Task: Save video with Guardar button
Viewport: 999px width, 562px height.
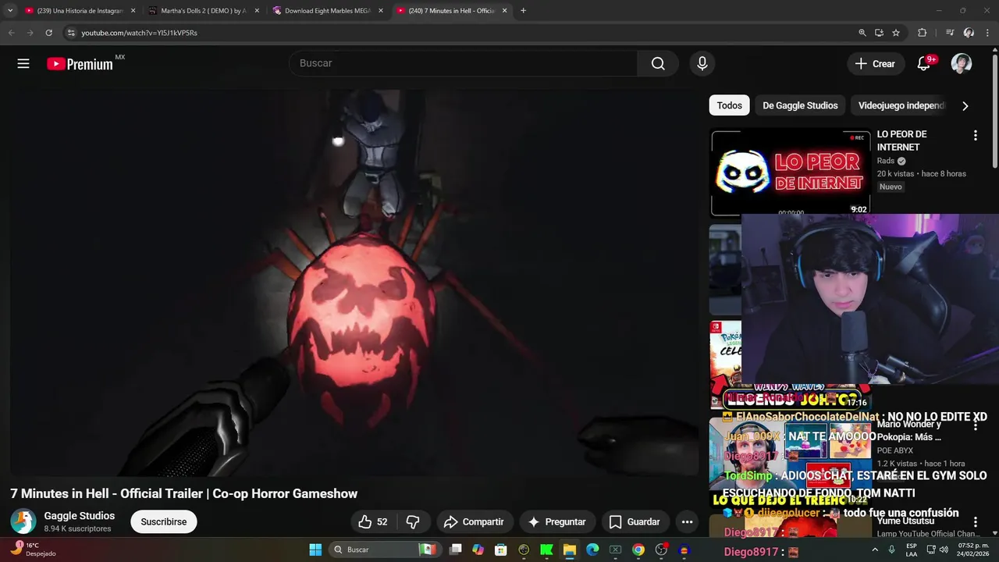Action: pos(635,521)
